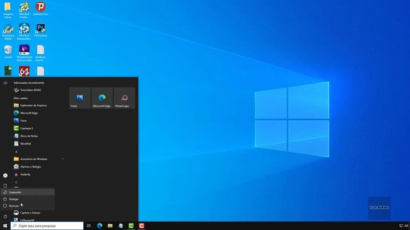Open the psiphon desktop icon

pyautogui.click(x=40, y=9)
